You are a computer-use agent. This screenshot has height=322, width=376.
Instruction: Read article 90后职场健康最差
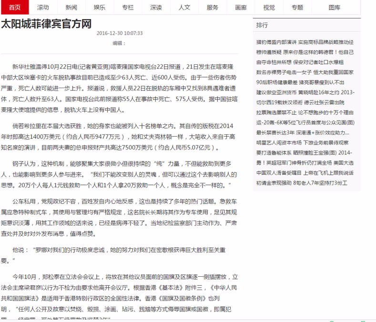(276, 82)
